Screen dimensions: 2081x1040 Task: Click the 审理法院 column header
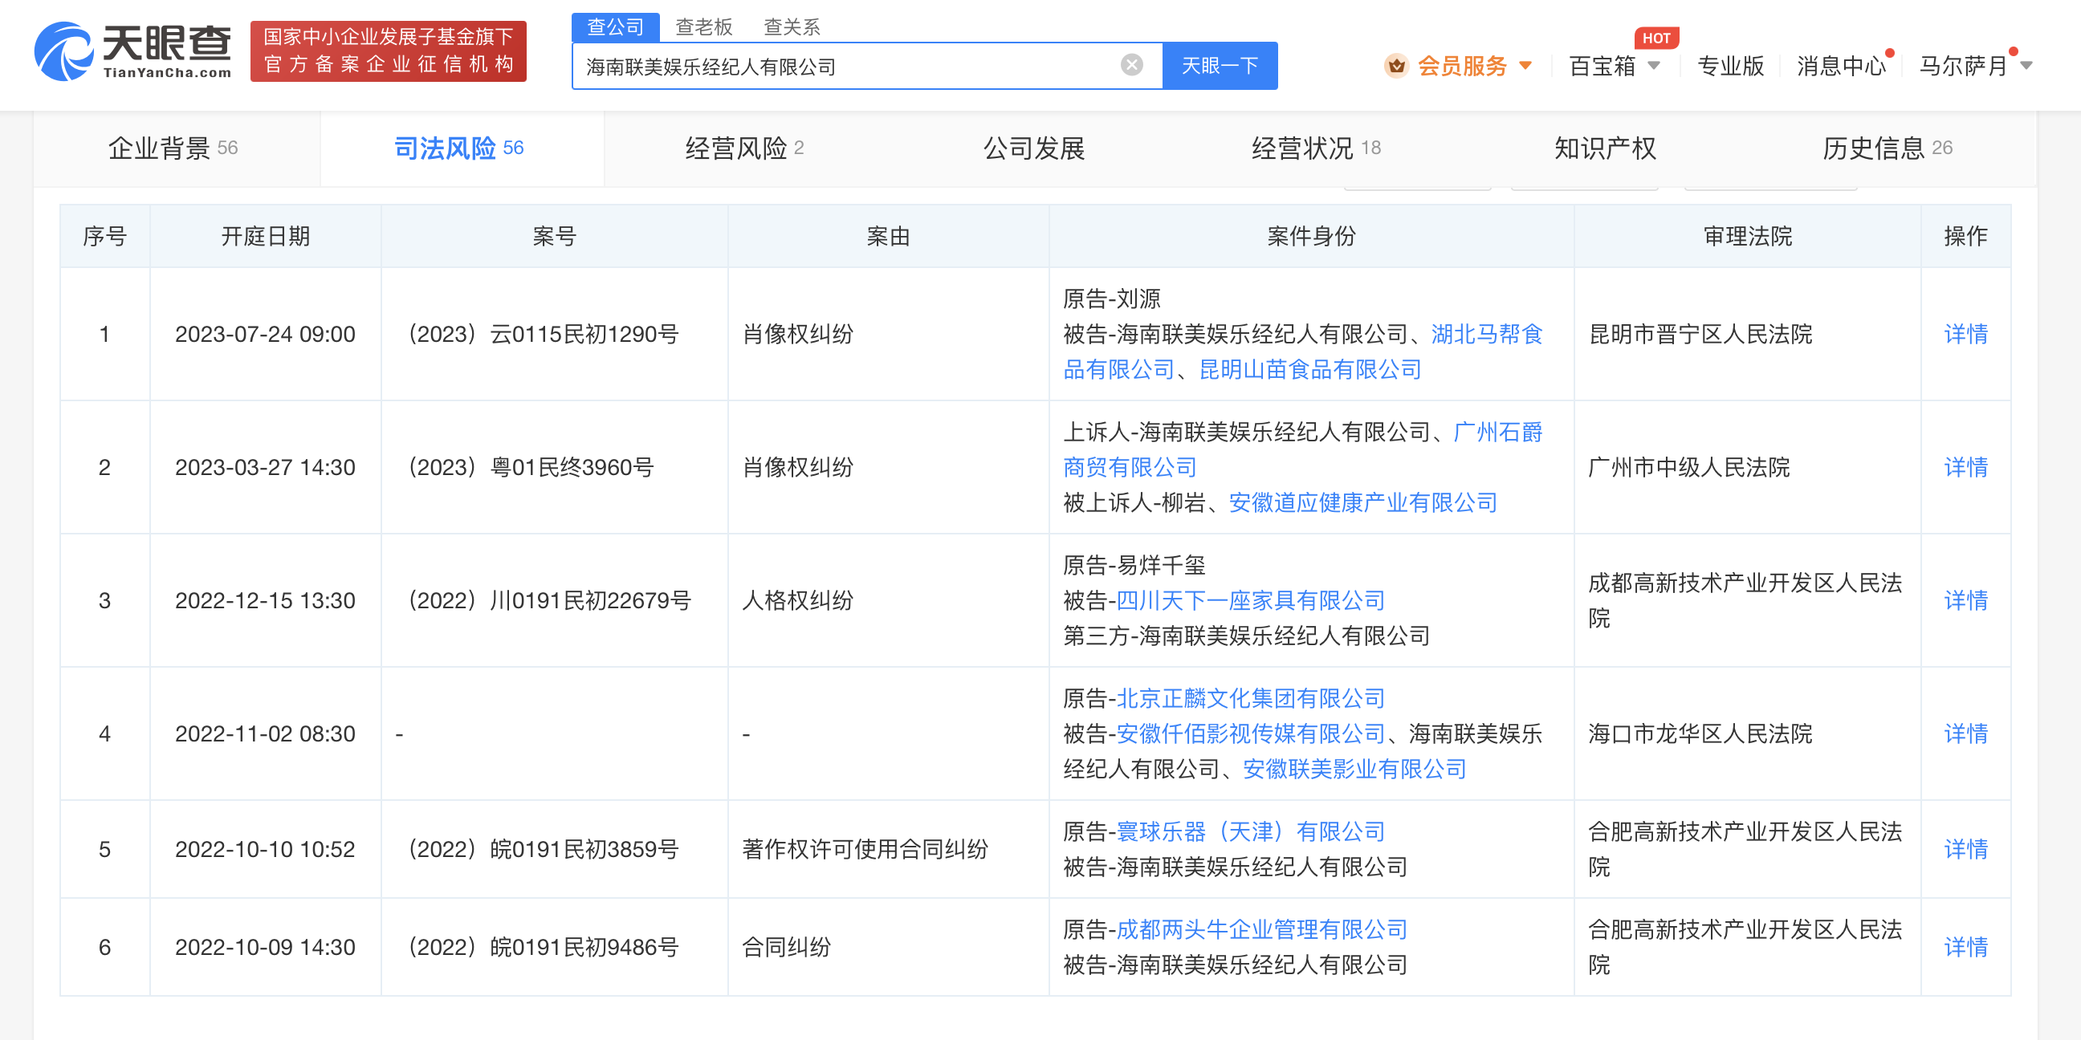(1747, 236)
